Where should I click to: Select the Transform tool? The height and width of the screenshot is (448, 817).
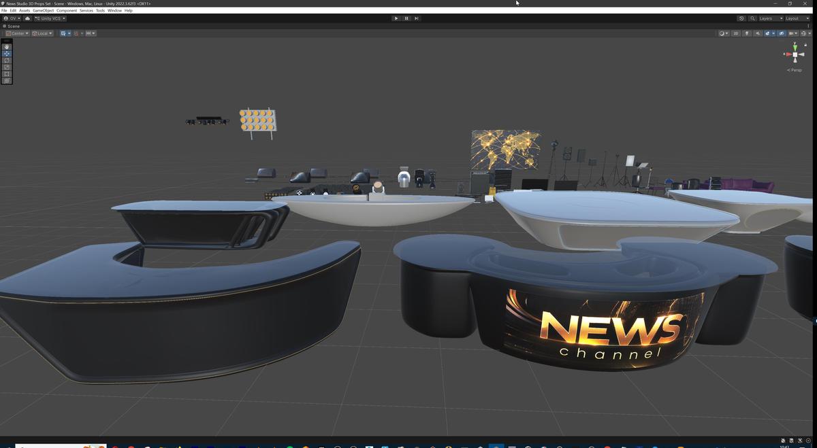point(7,80)
